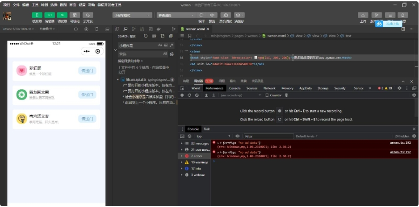Toggle Match Case (Aa) in search box
Screen dimensions: 419x207
160,45
